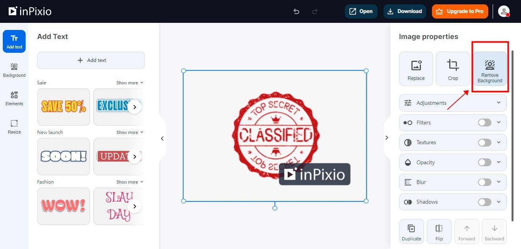Click the rotation handle below image
Screen dimensions: 521x249
pos(275,208)
